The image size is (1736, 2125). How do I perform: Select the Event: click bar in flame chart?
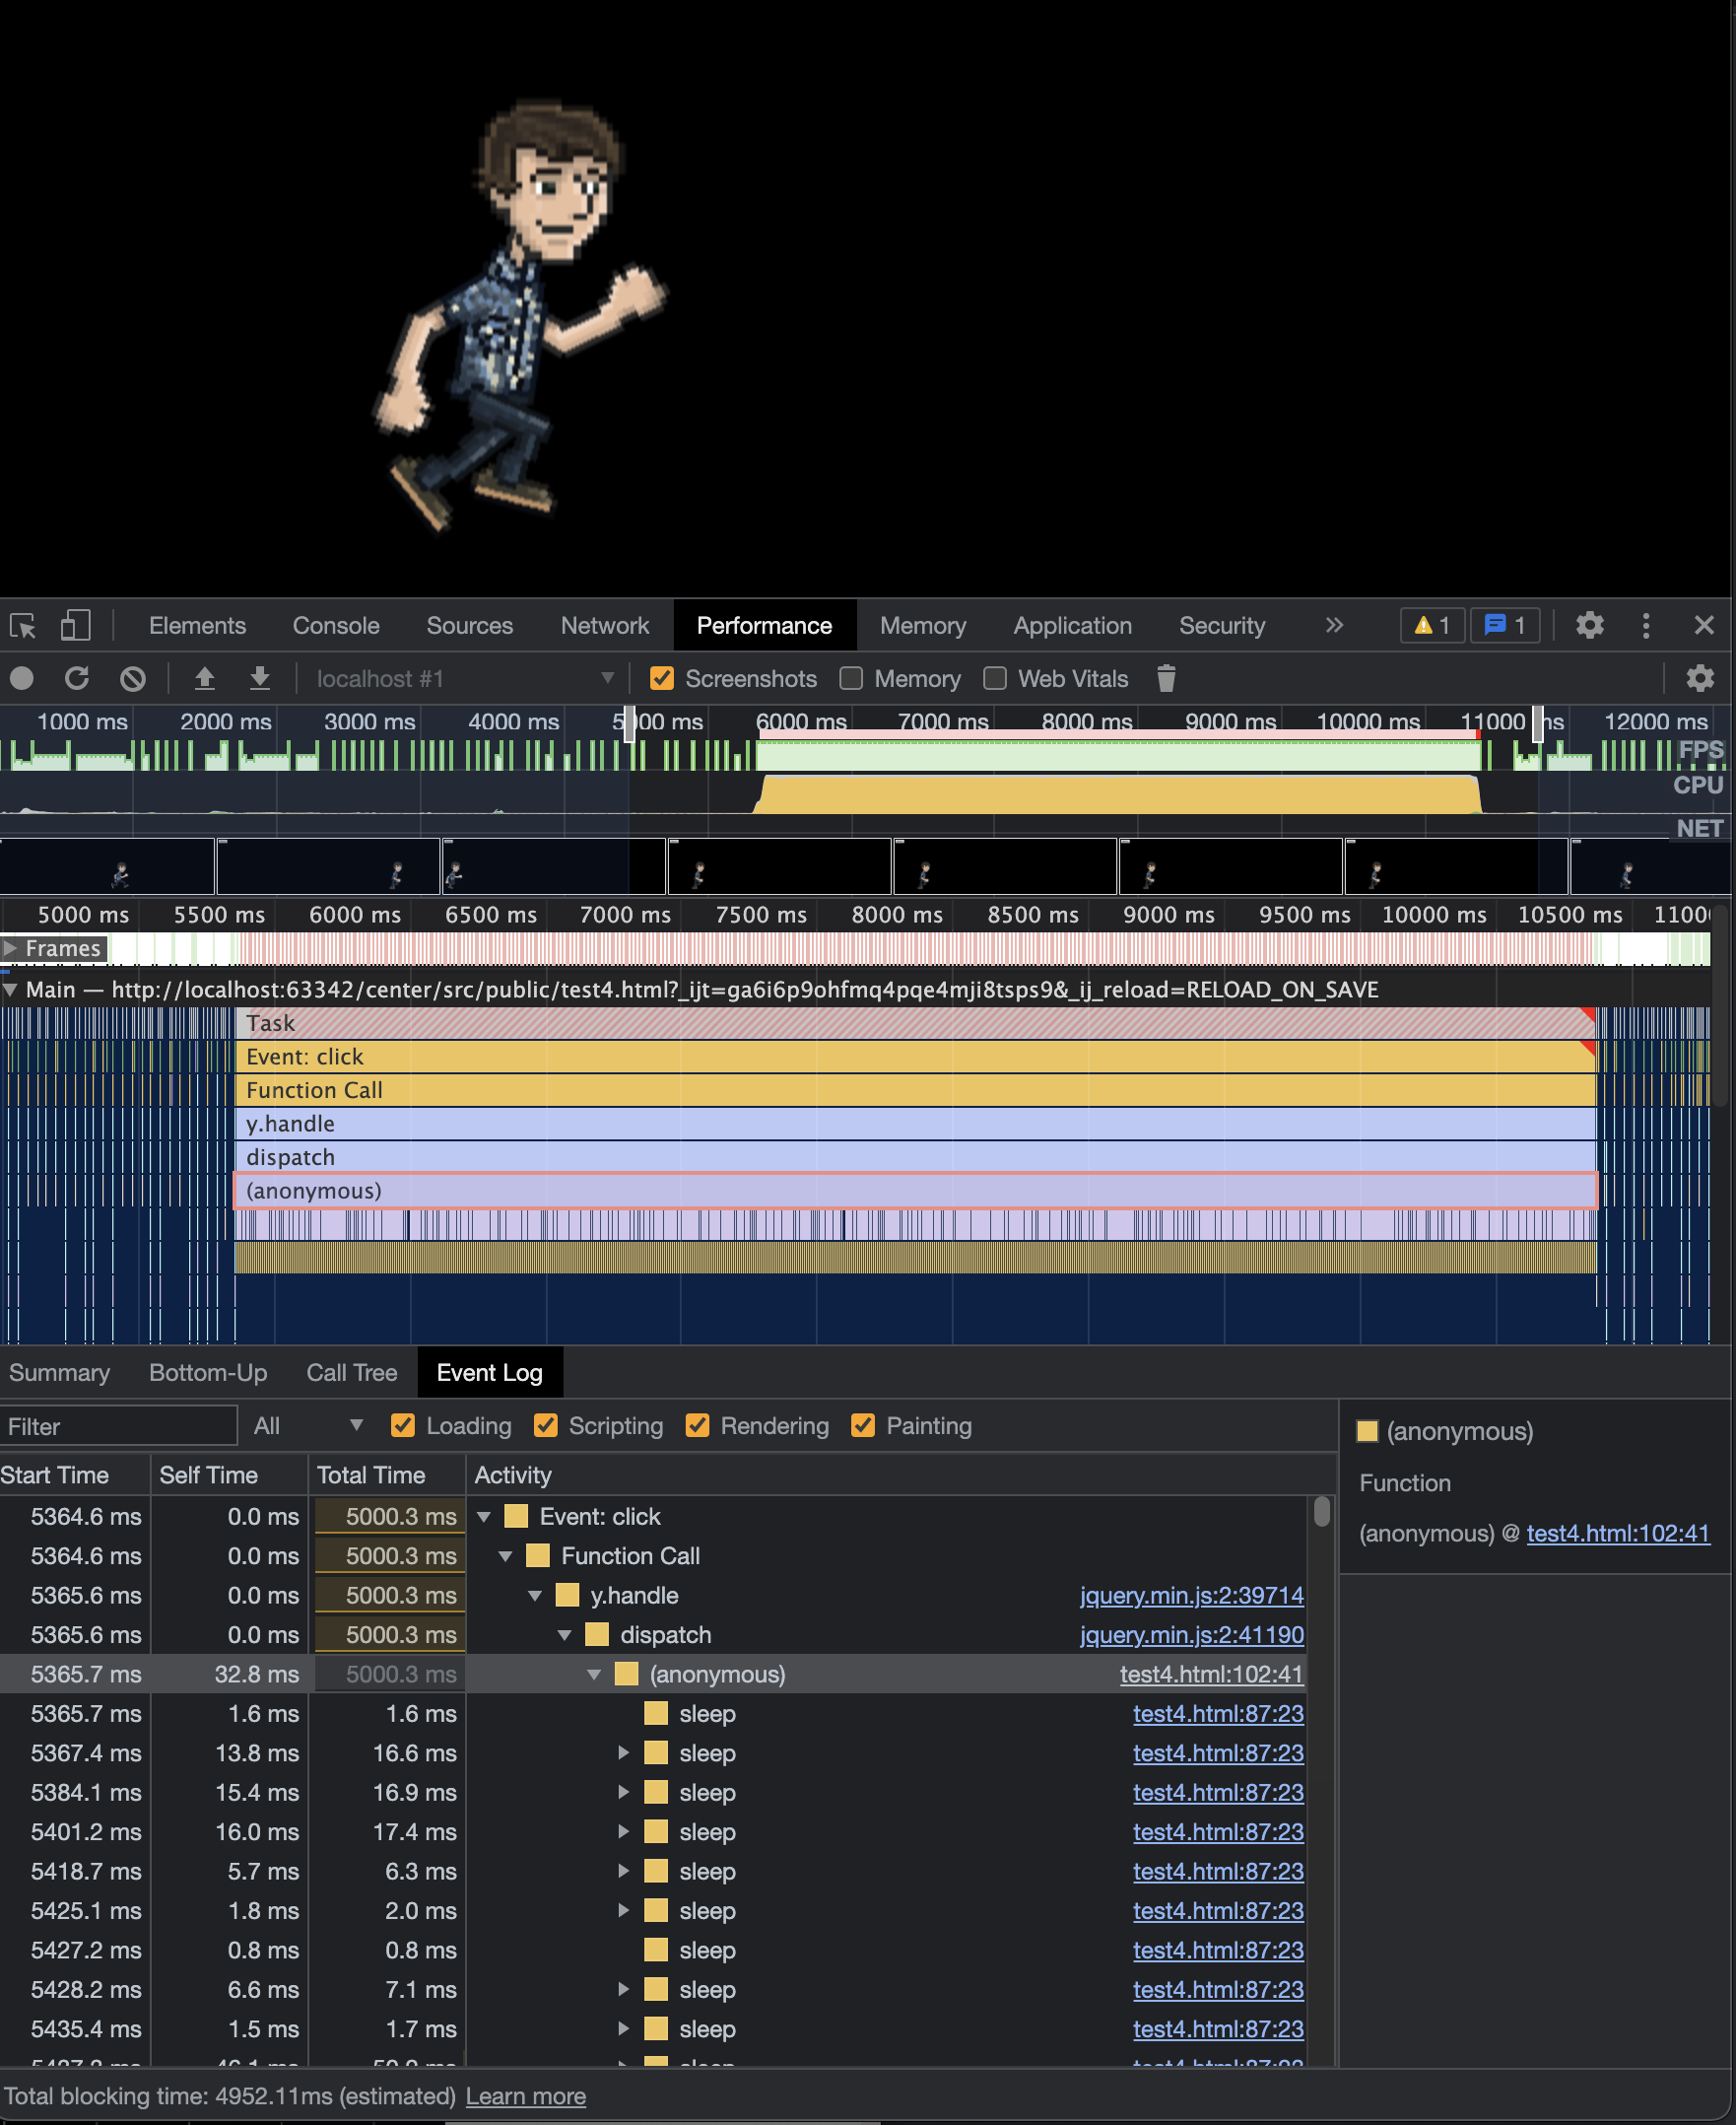click(916, 1057)
